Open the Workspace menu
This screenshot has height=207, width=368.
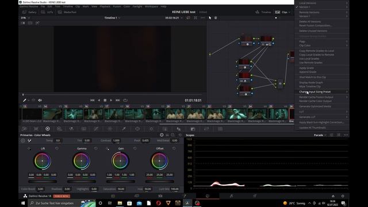click(151, 6)
